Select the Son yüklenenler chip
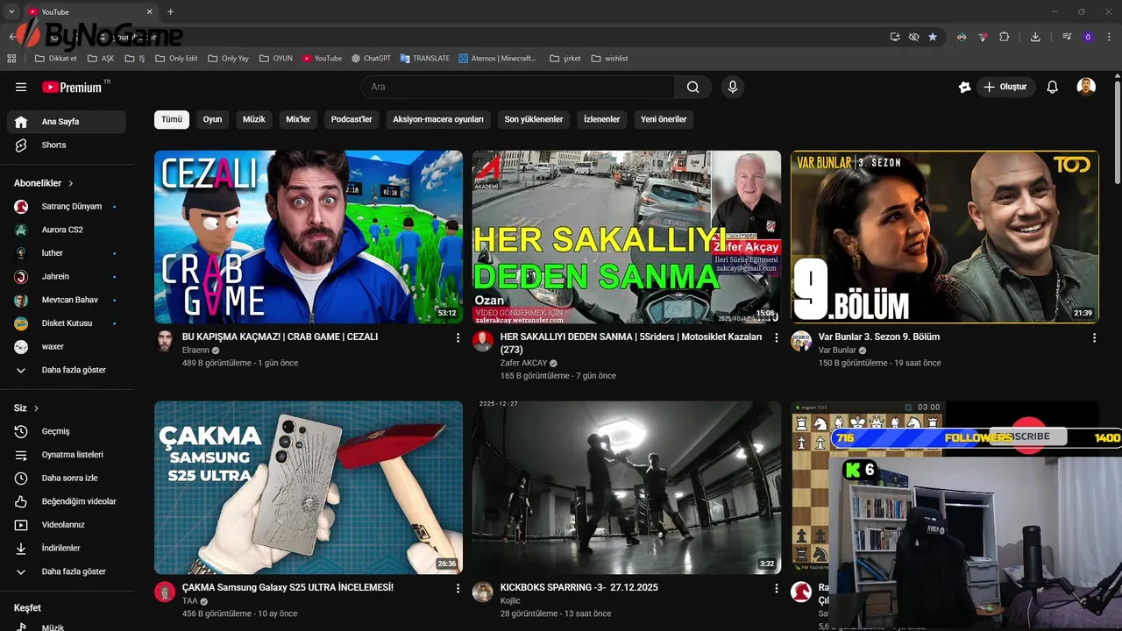This screenshot has height=631, width=1122. coord(534,119)
